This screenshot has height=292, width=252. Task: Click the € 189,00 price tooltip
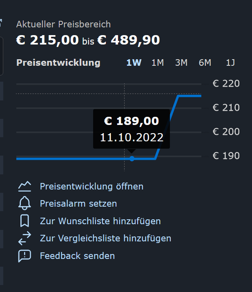(x=132, y=129)
